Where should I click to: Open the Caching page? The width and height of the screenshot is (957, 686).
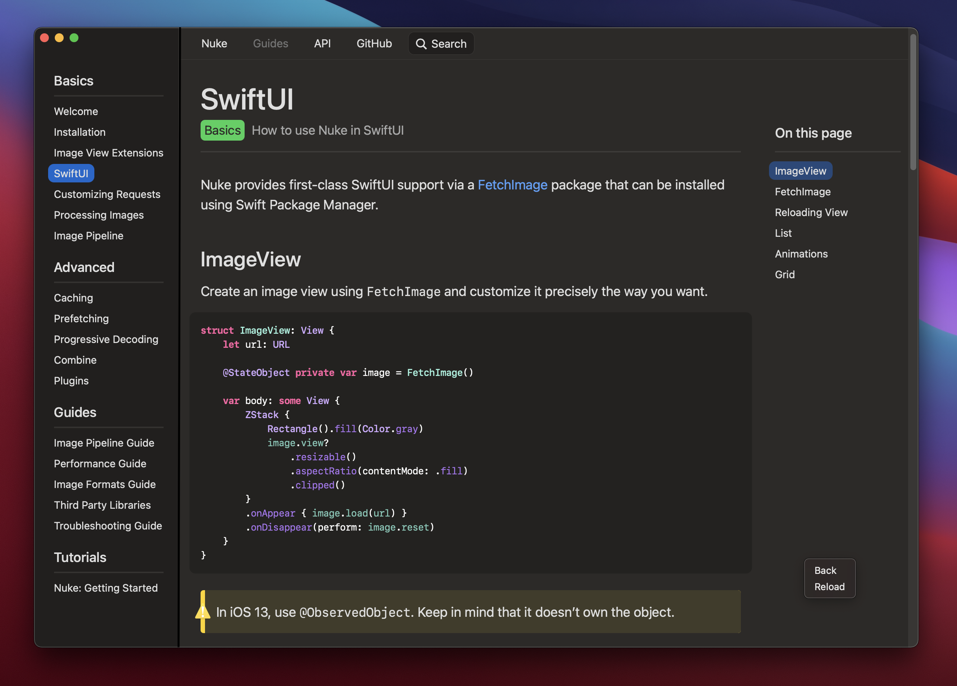[x=73, y=298]
